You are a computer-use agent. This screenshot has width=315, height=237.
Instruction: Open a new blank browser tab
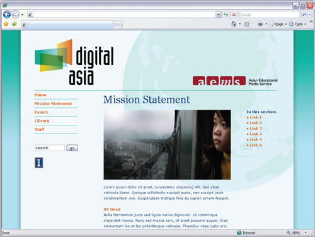point(118,25)
